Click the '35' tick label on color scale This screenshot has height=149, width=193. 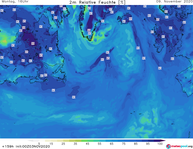75,144
